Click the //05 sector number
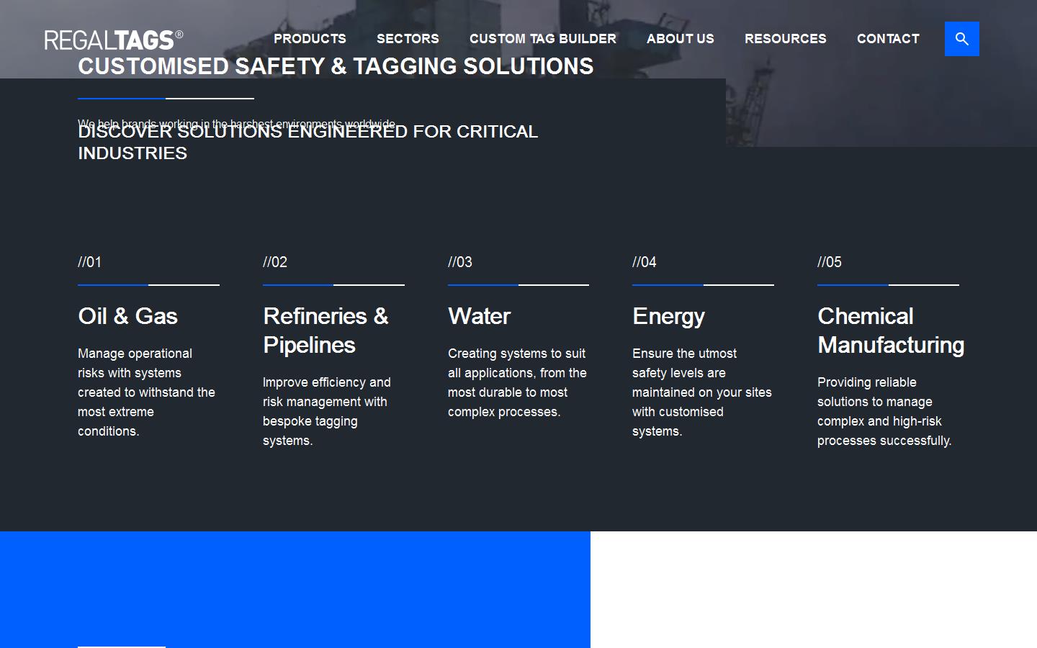This screenshot has width=1037, height=648. [x=829, y=262]
